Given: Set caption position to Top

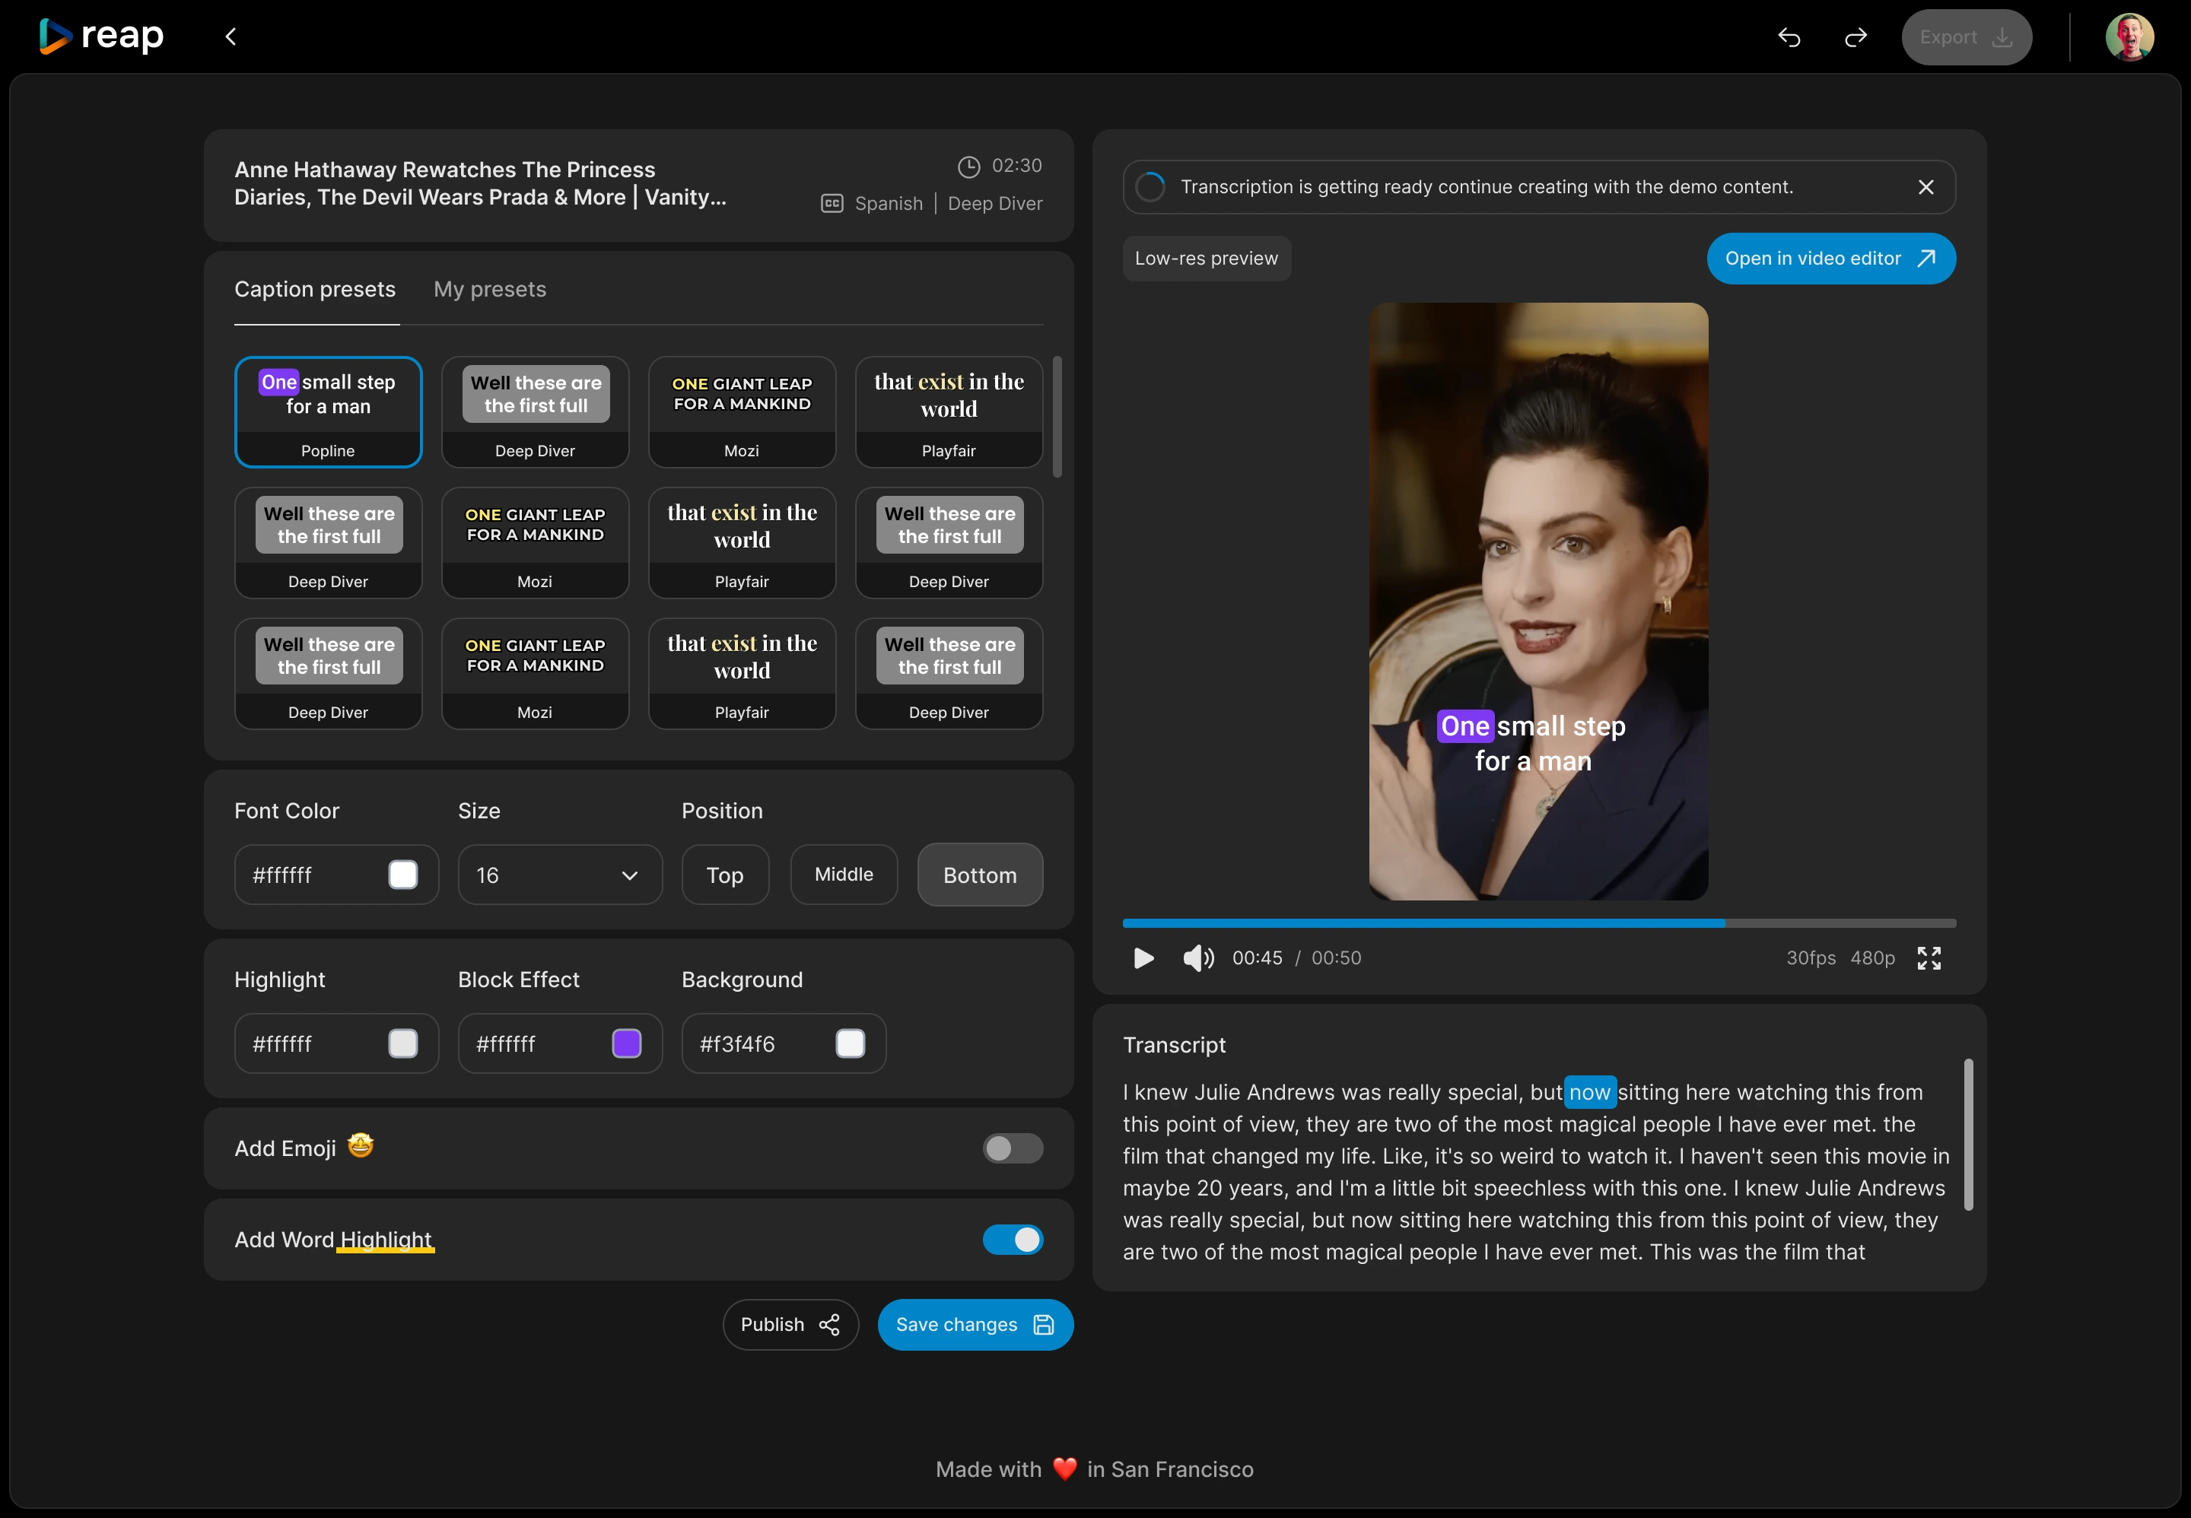Looking at the screenshot, I should [x=725, y=875].
